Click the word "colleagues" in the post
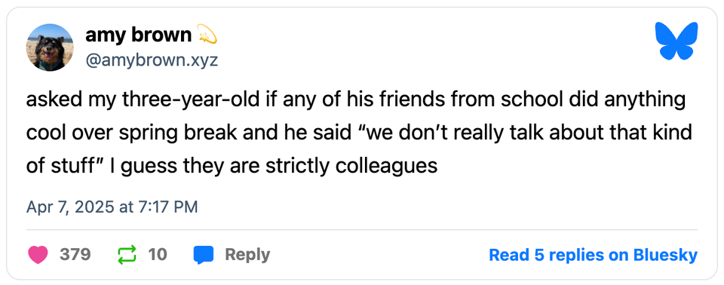Viewport: 724px width, 285px height. [386, 165]
